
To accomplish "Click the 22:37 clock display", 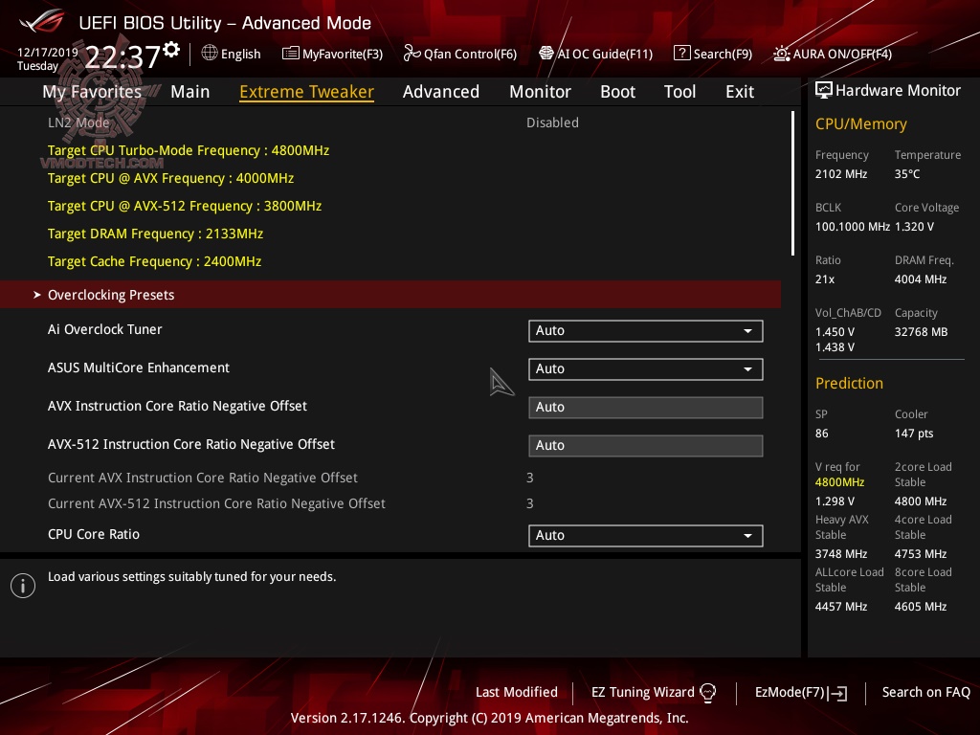I will coord(122,57).
